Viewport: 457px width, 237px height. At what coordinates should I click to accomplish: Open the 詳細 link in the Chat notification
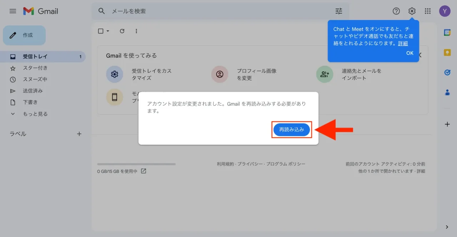click(x=403, y=43)
